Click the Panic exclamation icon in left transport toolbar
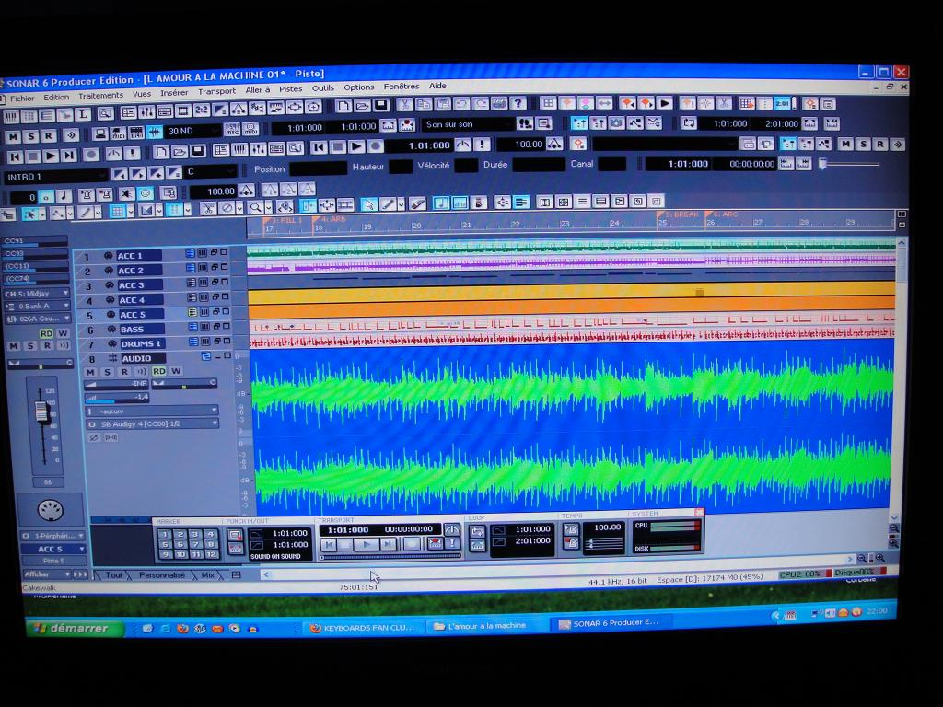 pos(131,154)
